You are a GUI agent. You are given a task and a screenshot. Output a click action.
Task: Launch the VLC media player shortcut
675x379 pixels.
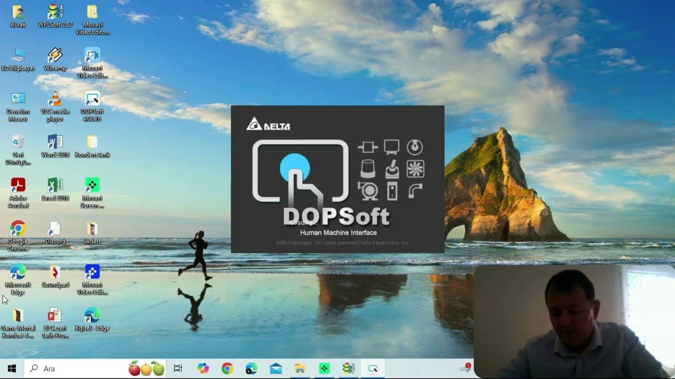click(x=55, y=106)
